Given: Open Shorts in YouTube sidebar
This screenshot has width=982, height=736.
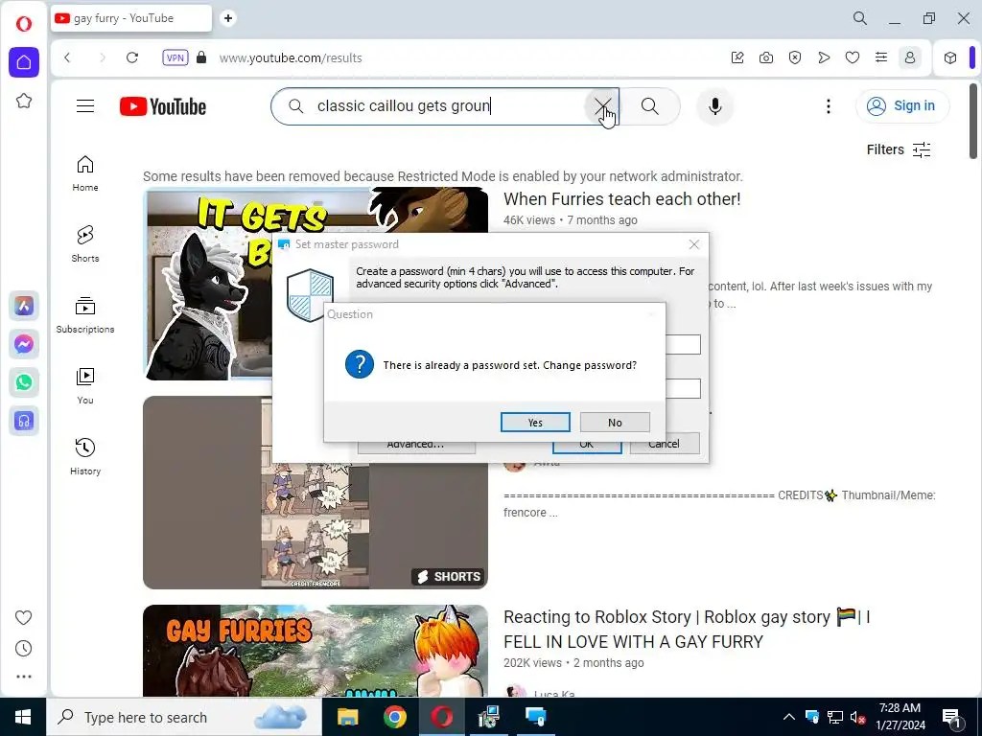Looking at the screenshot, I should click(85, 244).
